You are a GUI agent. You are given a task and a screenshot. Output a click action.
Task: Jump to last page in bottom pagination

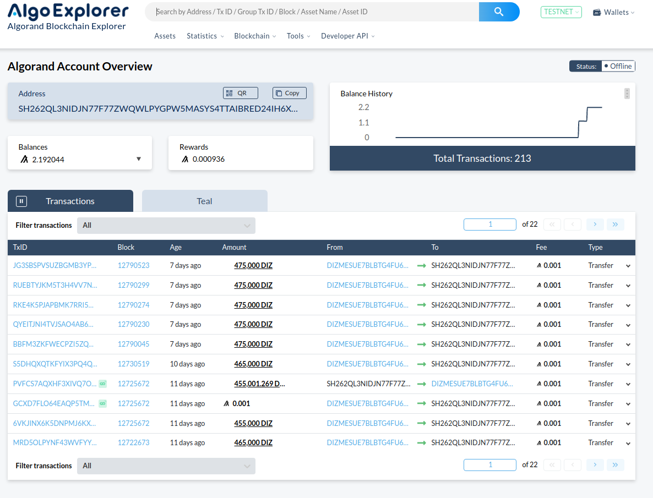pyautogui.click(x=615, y=464)
